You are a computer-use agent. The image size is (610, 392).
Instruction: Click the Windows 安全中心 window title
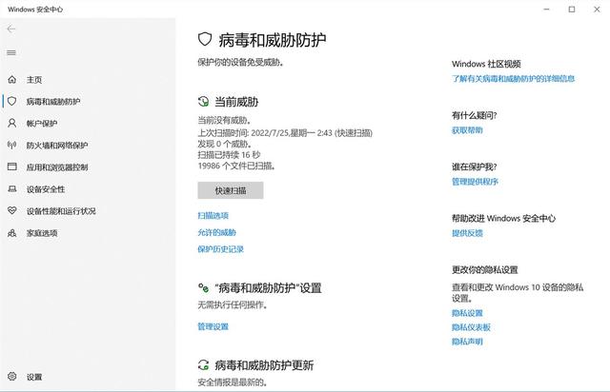click(35, 10)
